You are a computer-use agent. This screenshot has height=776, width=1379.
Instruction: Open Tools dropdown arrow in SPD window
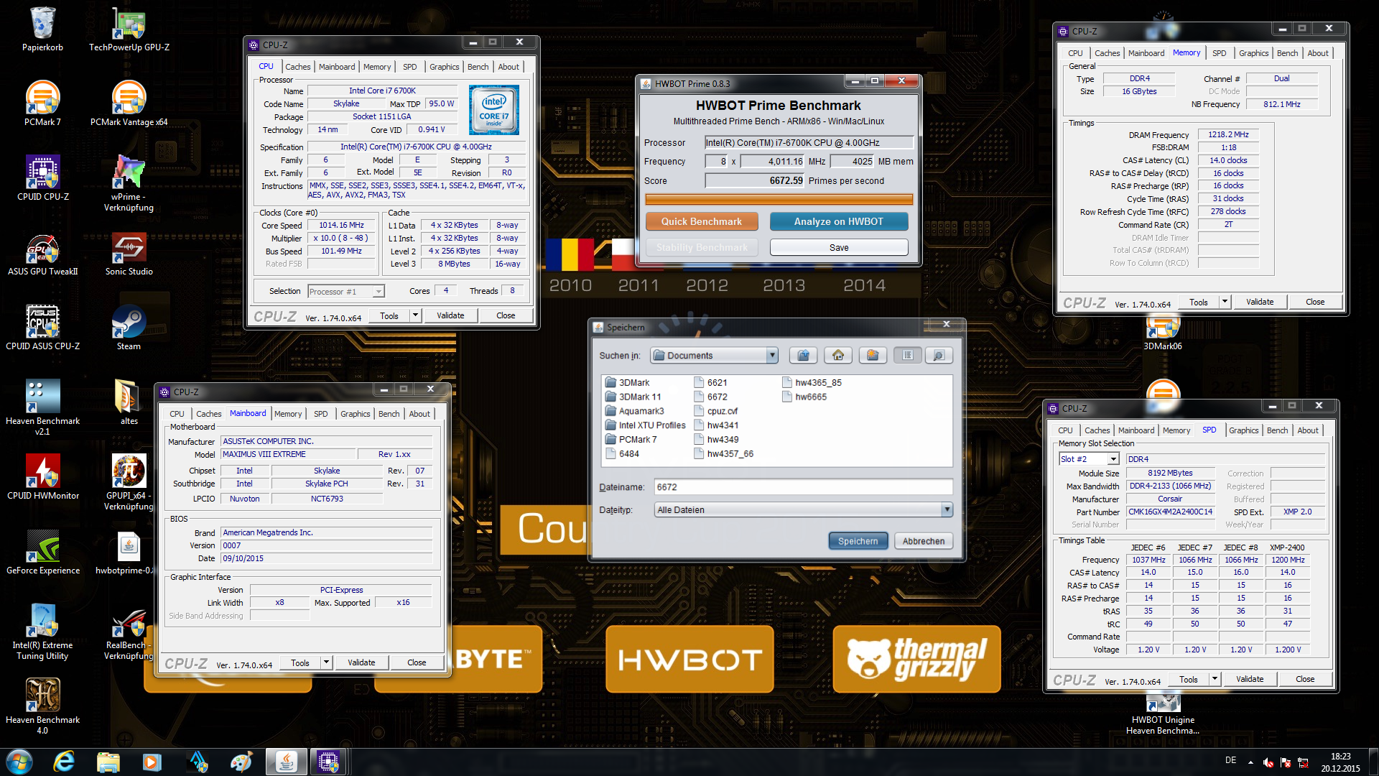[1215, 679]
